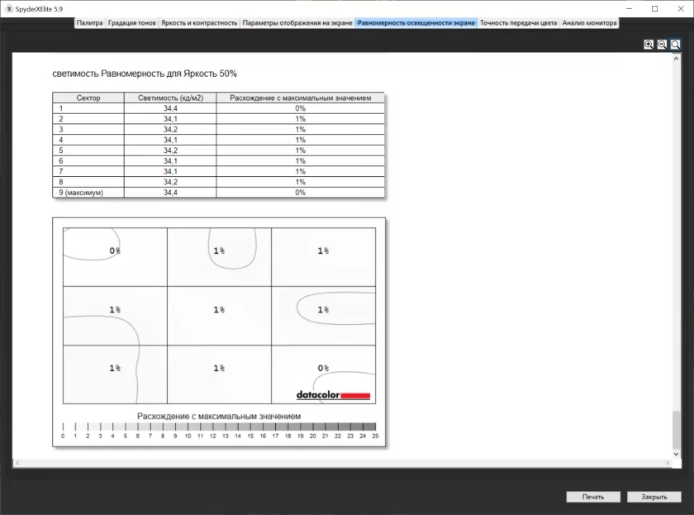This screenshot has width=694, height=515.
Task: Click the vertical scrollbar up arrow
Action: coord(676,58)
